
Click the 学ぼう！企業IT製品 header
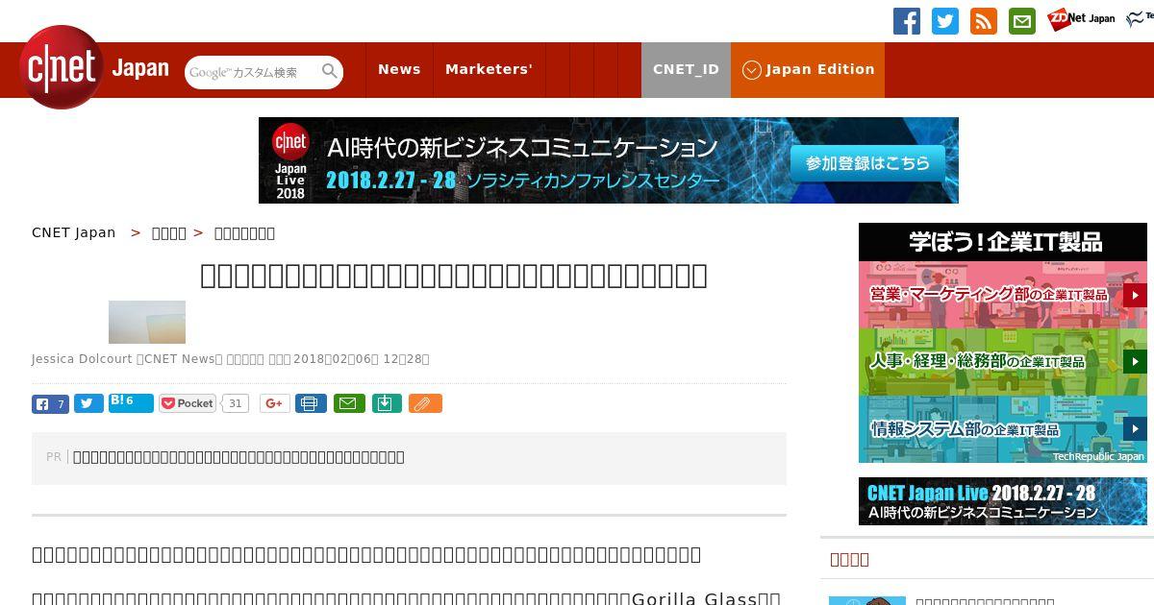point(1003,242)
